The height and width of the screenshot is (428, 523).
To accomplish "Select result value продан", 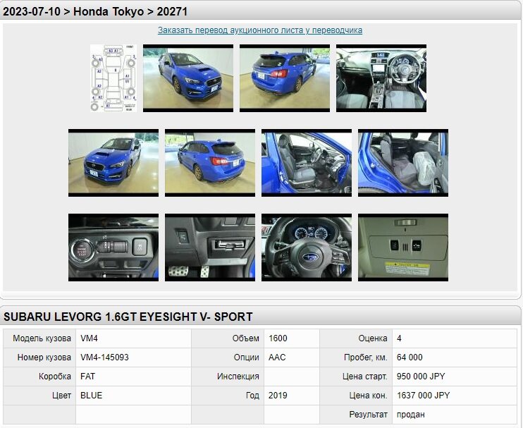I will [411, 415].
